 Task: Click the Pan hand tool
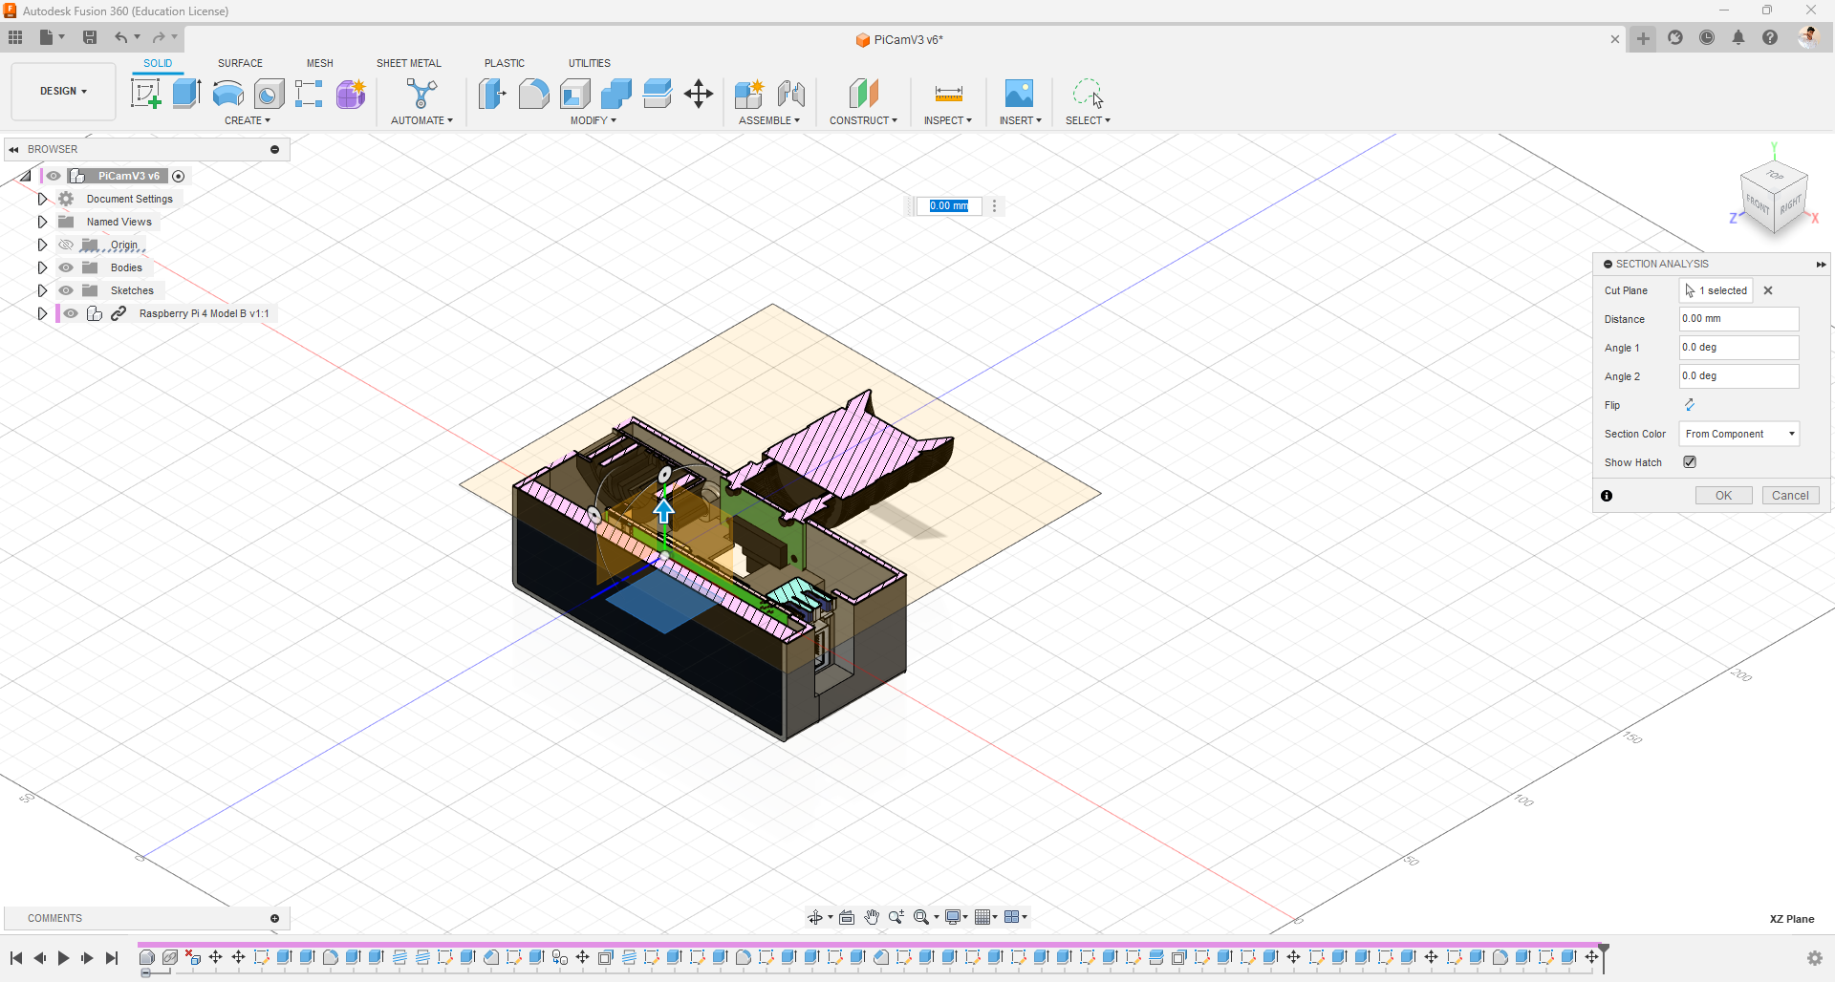(872, 917)
